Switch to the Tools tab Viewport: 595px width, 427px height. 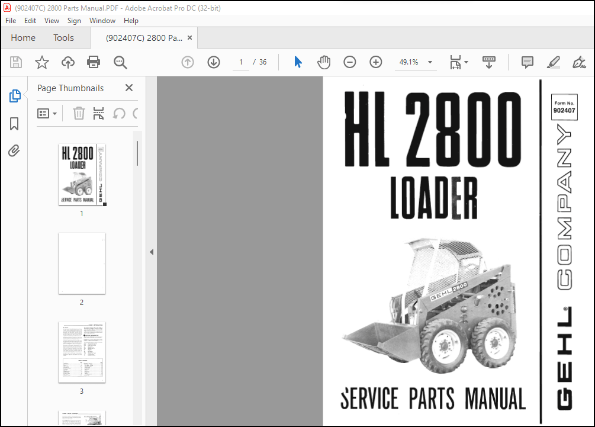point(63,37)
